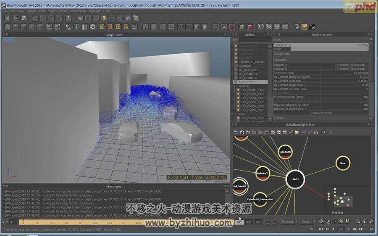Click the blue grid domain icon

(128, 18)
